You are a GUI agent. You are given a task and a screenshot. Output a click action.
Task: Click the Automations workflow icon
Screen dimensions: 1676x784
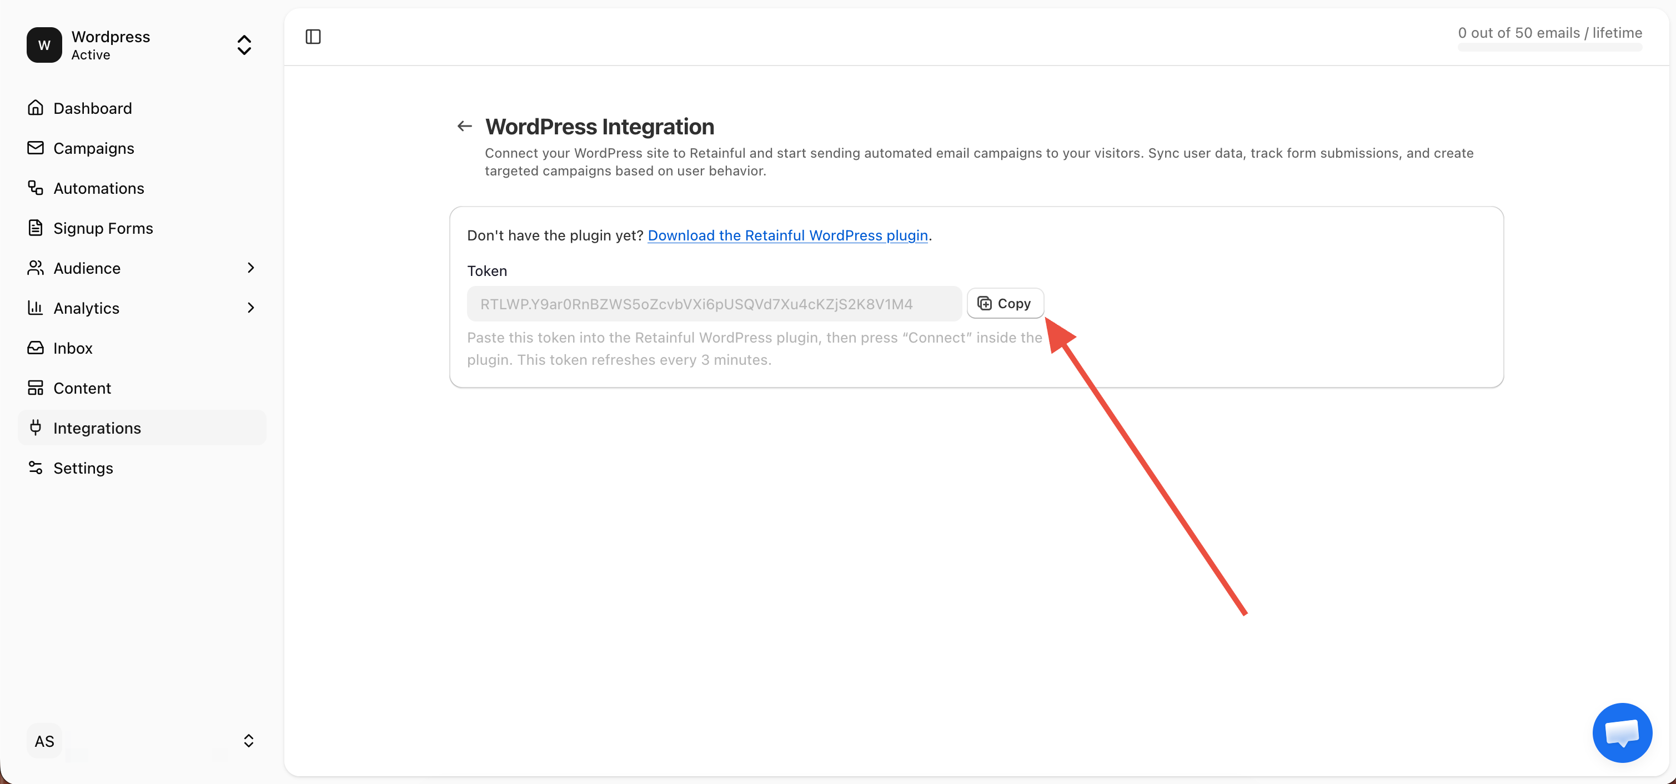tap(35, 187)
